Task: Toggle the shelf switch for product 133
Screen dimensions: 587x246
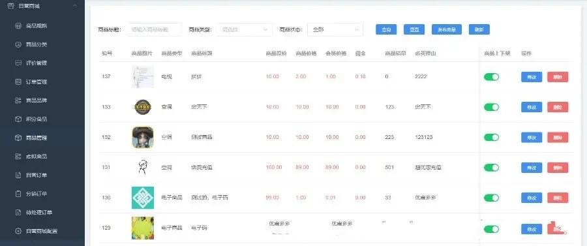Action: (x=491, y=107)
